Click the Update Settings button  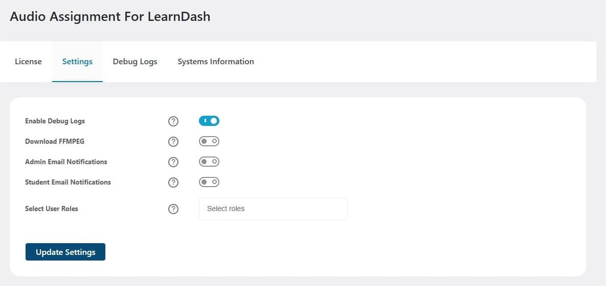65,252
